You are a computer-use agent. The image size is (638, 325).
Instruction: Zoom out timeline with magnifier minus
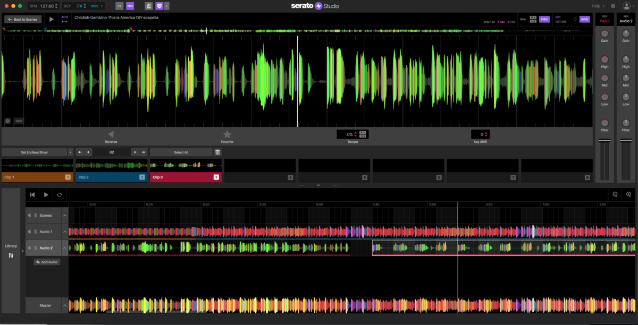pyautogui.click(x=615, y=195)
